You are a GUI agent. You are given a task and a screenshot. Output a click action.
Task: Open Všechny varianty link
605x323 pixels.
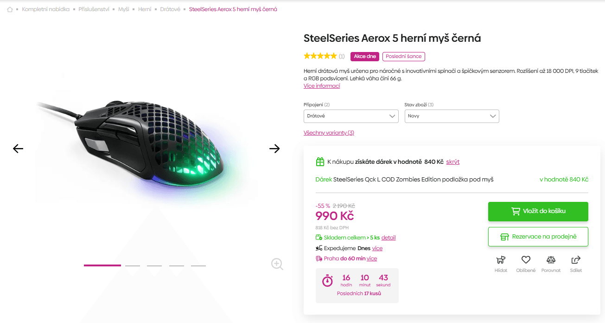(x=329, y=132)
